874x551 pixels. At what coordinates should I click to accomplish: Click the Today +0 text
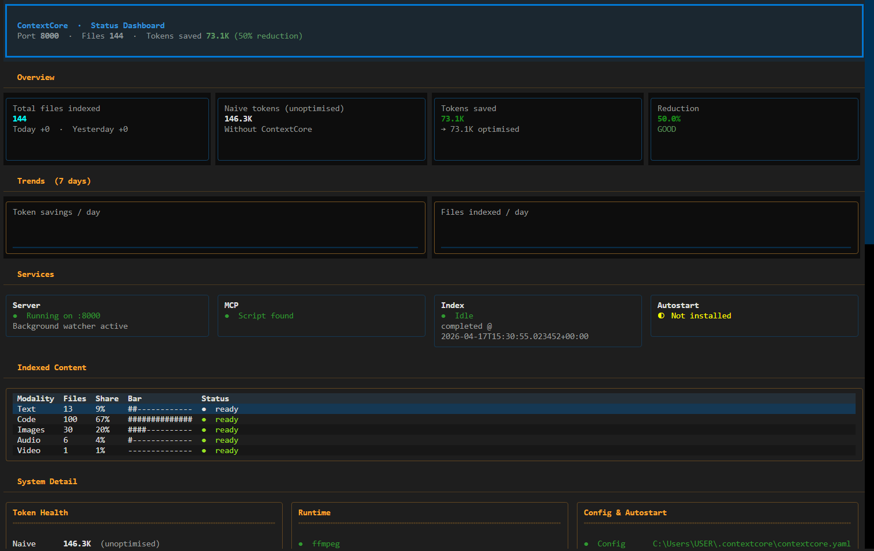point(31,129)
